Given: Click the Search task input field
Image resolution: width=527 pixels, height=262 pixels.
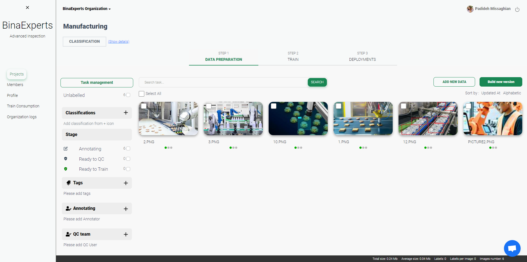Looking at the screenshot, I should pyautogui.click(x=223, y=82).
